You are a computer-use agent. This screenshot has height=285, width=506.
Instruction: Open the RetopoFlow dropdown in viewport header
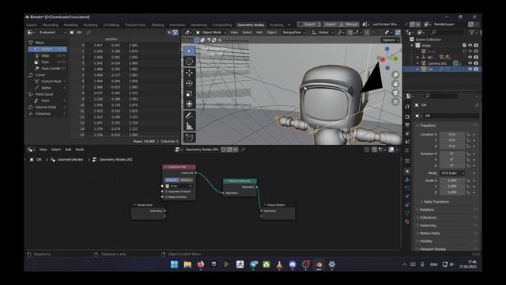[293, 32]
